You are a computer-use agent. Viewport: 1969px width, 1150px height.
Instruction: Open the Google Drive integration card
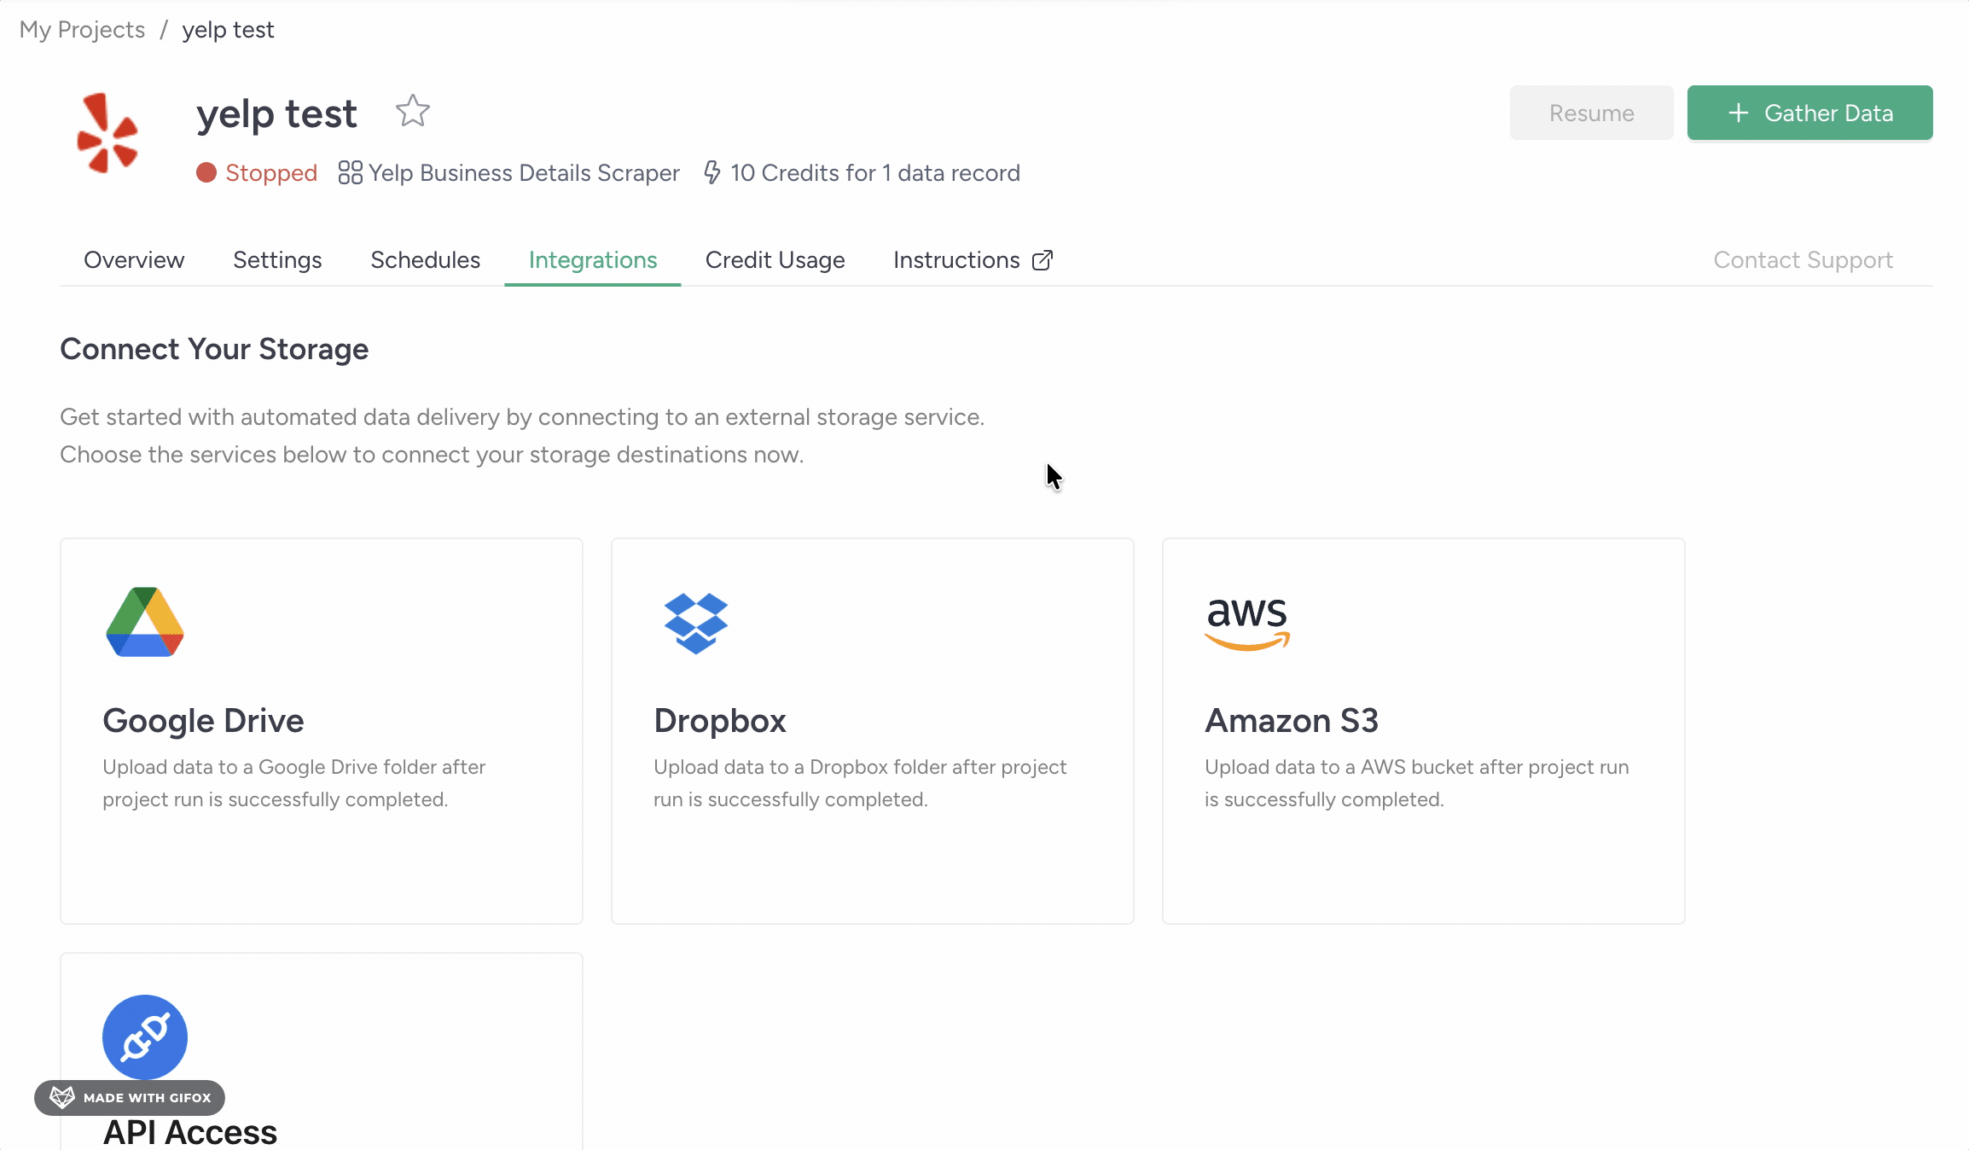(x=322, y=730)
